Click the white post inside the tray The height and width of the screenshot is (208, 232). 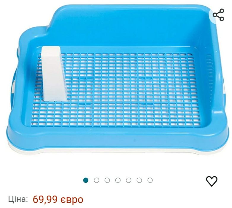click(54, 74)
